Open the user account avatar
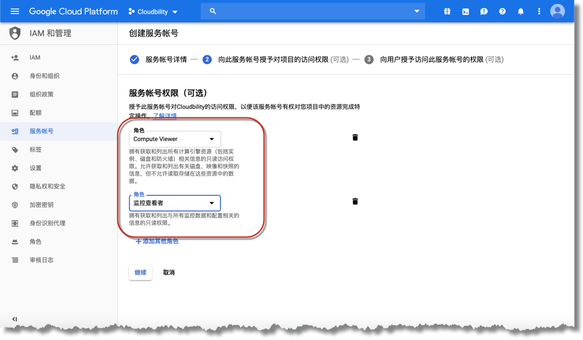583x340 pixels. [557, 11]
